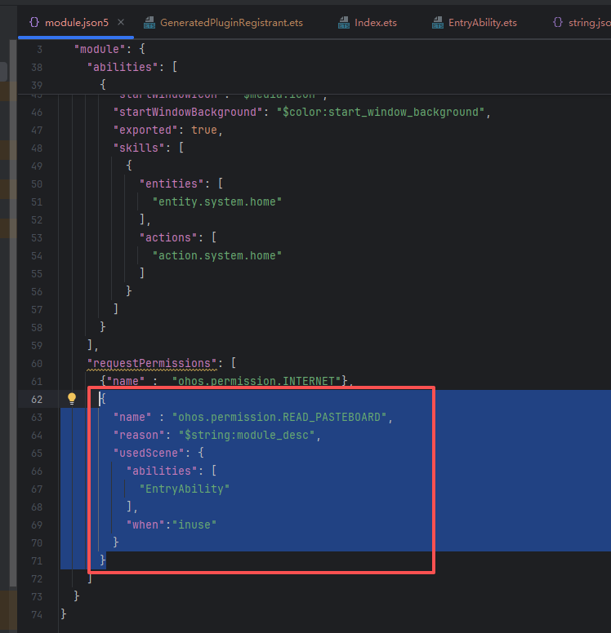Screen dimensions: 611x633
Task: Click the module.json5 curly-brace file icon
Action: click(x=33, y=22)
